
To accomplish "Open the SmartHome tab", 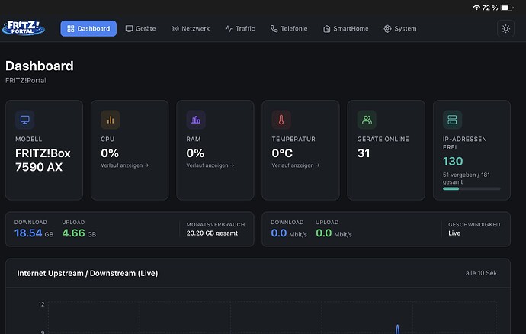I will click(x=346, y=28).
